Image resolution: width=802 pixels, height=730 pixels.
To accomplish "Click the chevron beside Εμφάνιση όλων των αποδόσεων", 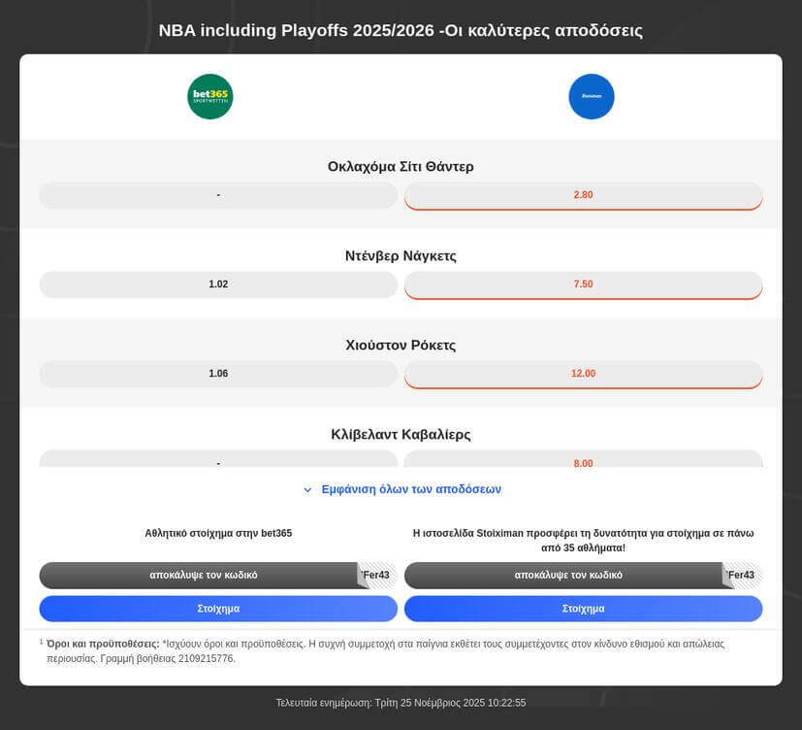I will tap(307, 490).
